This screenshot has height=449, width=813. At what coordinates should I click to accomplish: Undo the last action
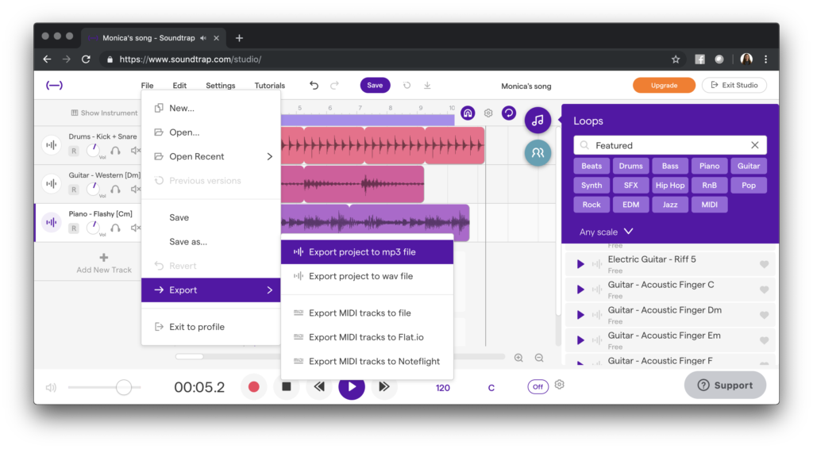[314, 86]
